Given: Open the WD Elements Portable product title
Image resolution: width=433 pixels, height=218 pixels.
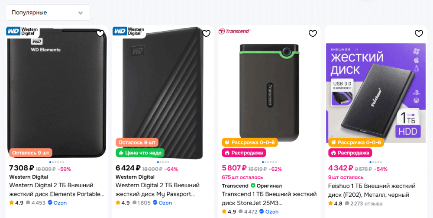Looking at the screenshot, I should point(57,189).
